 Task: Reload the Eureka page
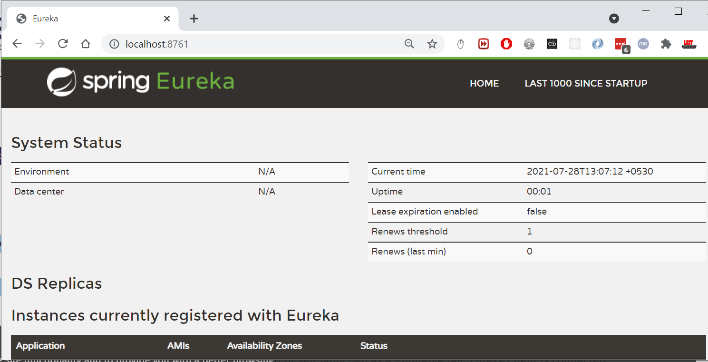pos(63,44)
